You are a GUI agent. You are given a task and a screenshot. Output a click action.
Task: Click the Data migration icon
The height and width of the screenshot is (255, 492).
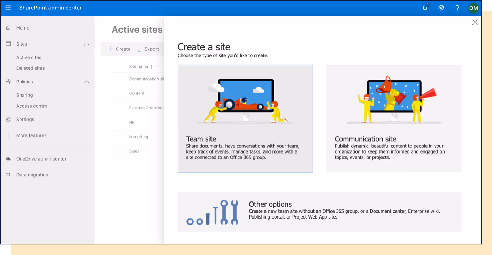click(x=8, y=175)
